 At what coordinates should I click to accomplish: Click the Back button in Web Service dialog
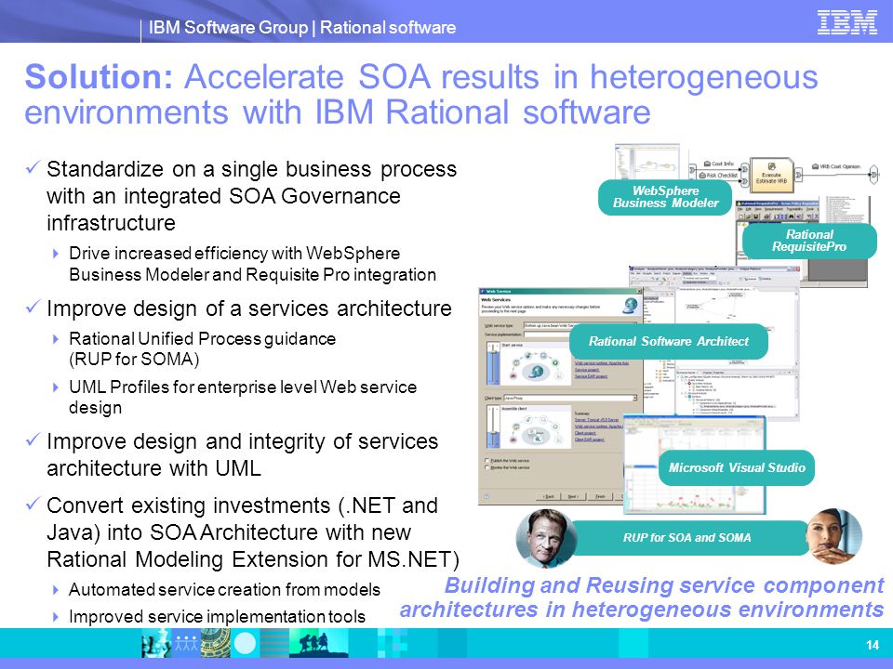pyautogui.click(x=548, y=496)
